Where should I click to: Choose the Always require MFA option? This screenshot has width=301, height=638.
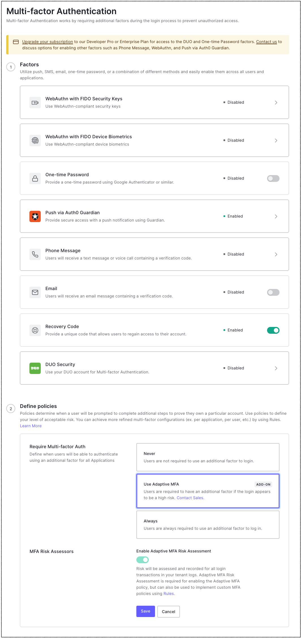[208, 525]
